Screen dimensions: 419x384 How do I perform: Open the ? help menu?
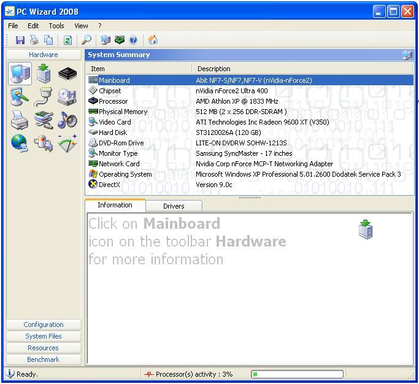point(100,26)
